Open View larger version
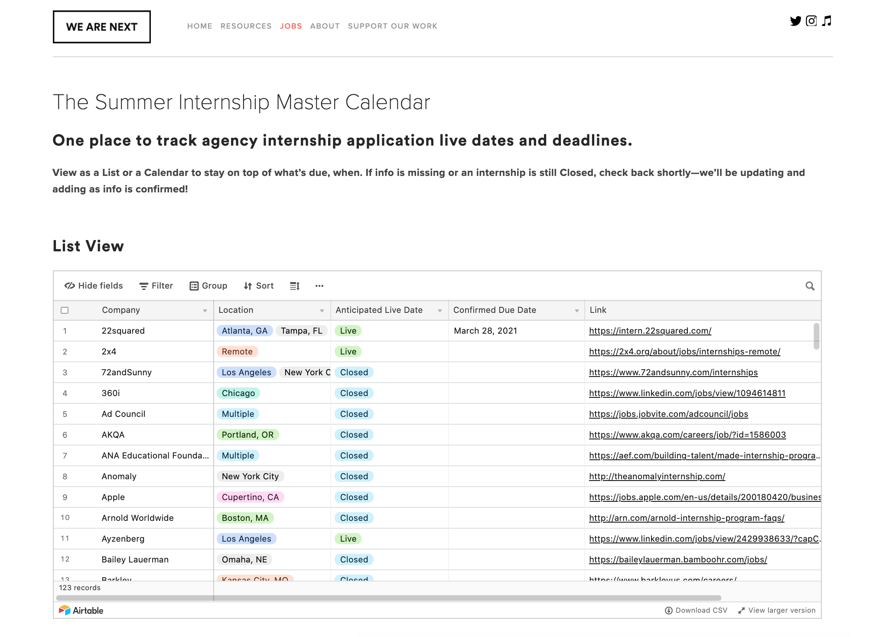The image size is (879, 637). (777, 610)
